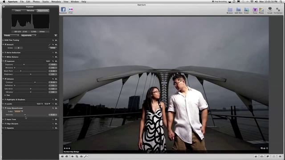Viewport: 285px width, 160px height.
Task: Open the Exposure adjustment gear menu
Action: pos(56,61)
